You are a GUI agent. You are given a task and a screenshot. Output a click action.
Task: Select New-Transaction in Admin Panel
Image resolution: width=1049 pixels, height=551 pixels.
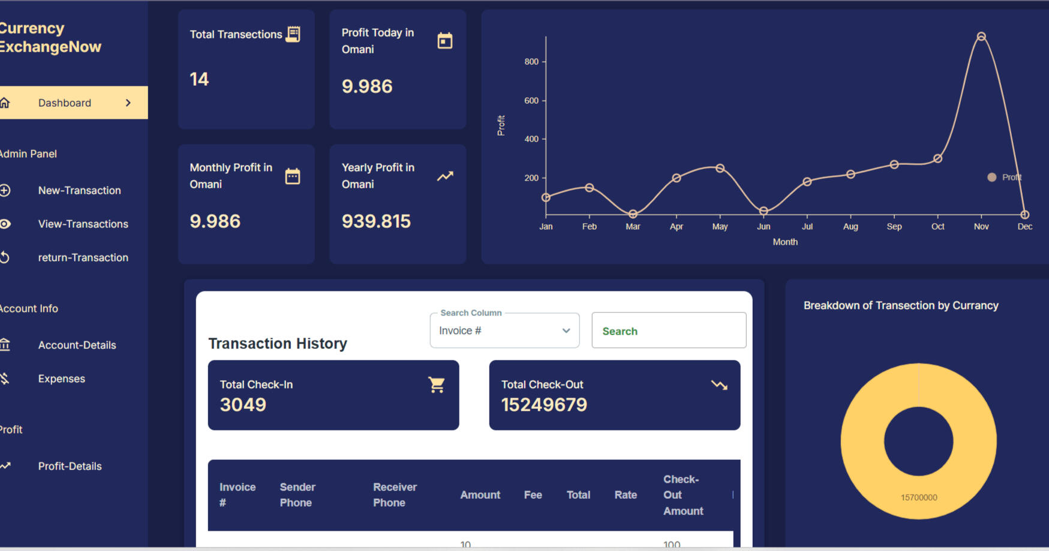[79, 190]
